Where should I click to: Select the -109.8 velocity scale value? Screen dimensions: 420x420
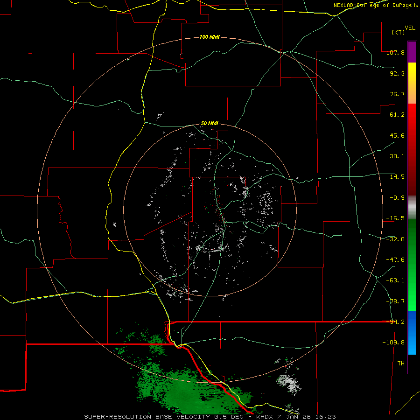point(393,343)
